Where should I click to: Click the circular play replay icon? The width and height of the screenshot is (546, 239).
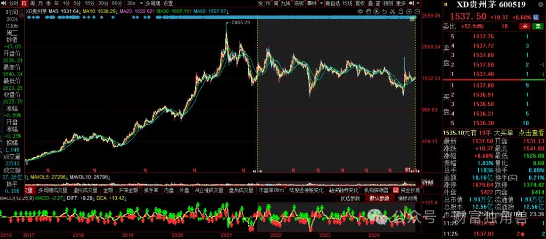coord(377,12)
